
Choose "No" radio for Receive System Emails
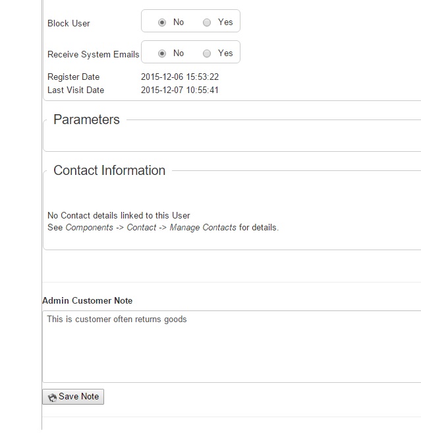tap(162, 53)
